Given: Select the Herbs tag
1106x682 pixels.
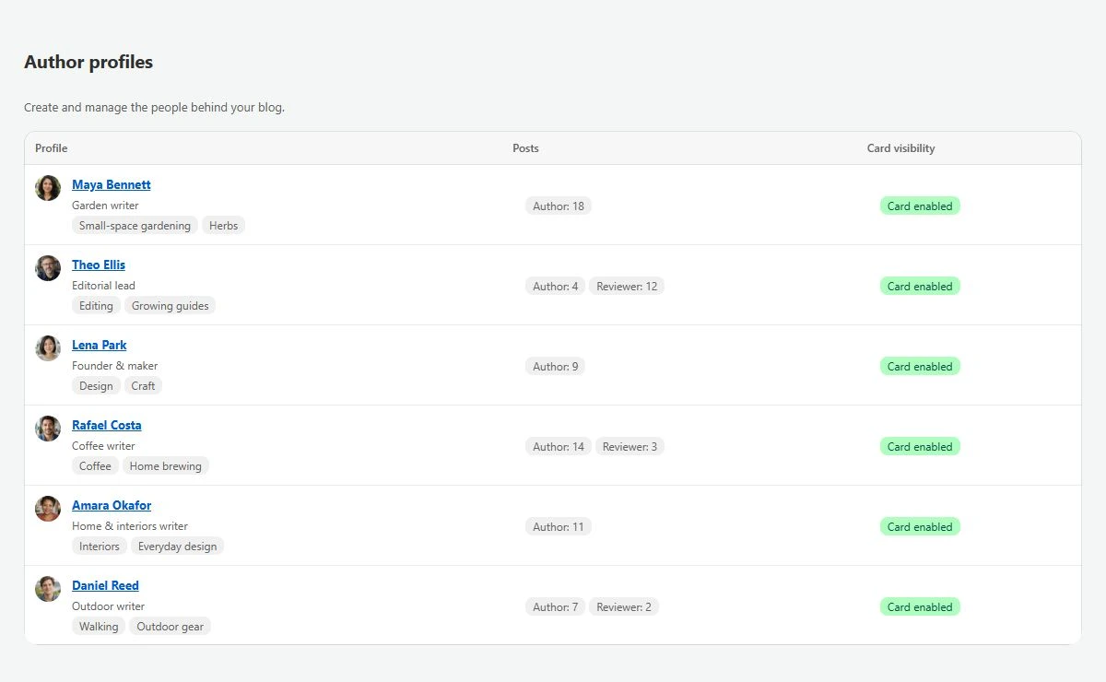Looking at the screenshot, I should coord(223,226).
